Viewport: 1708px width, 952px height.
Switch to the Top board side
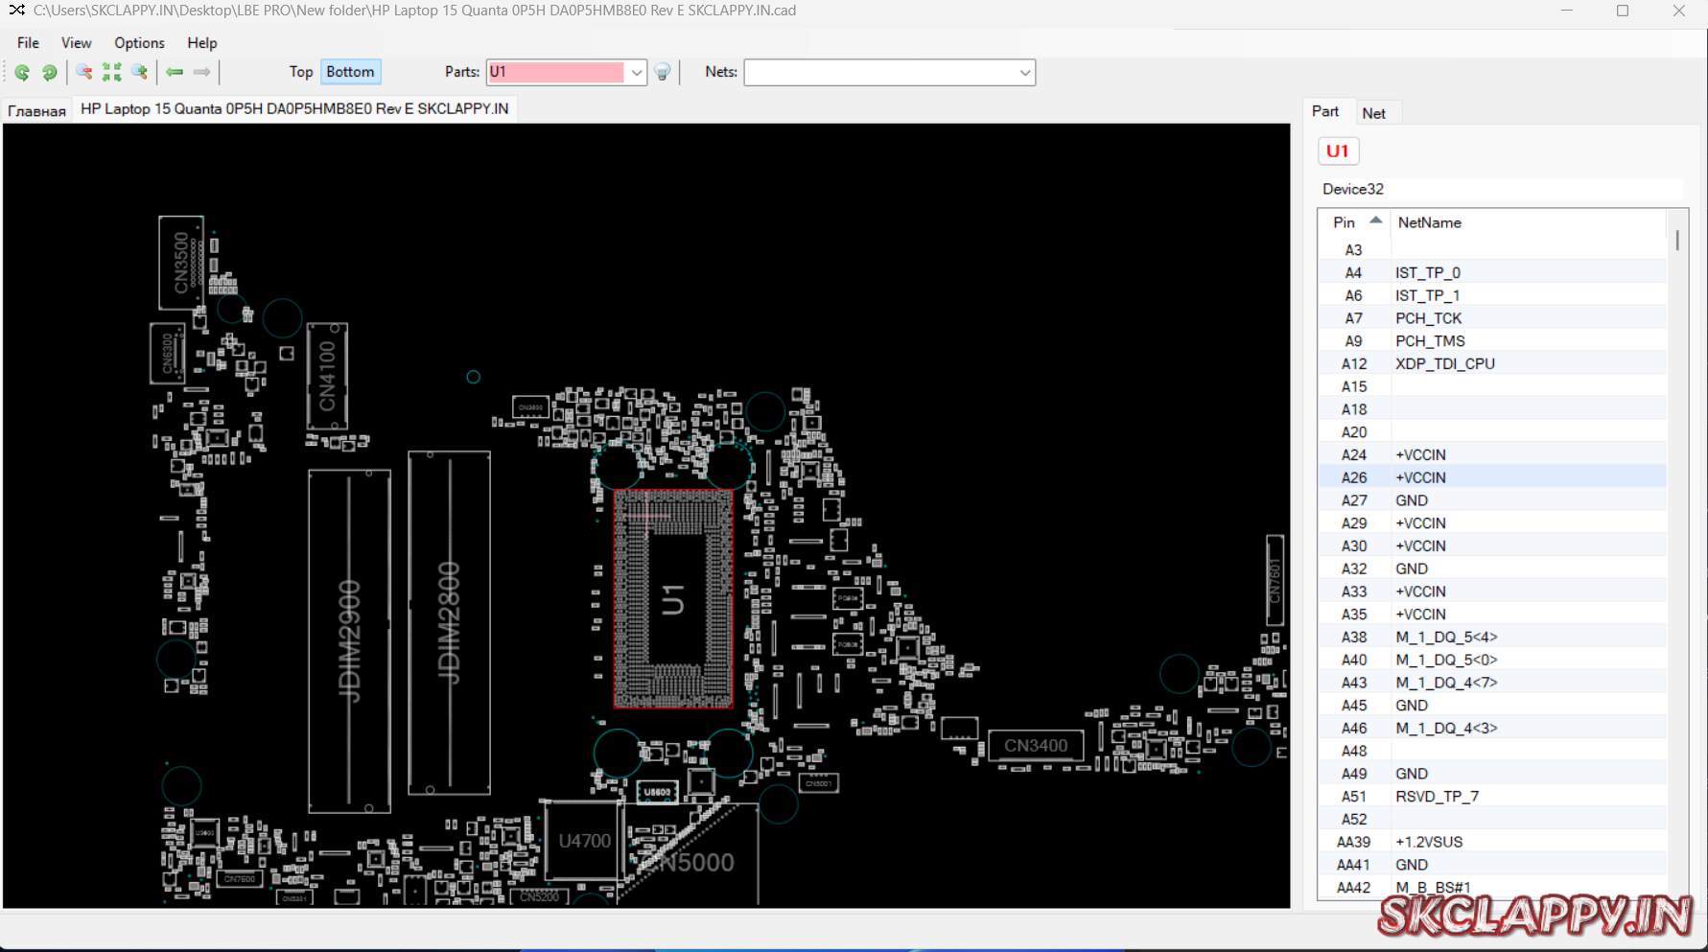point(301,72)
